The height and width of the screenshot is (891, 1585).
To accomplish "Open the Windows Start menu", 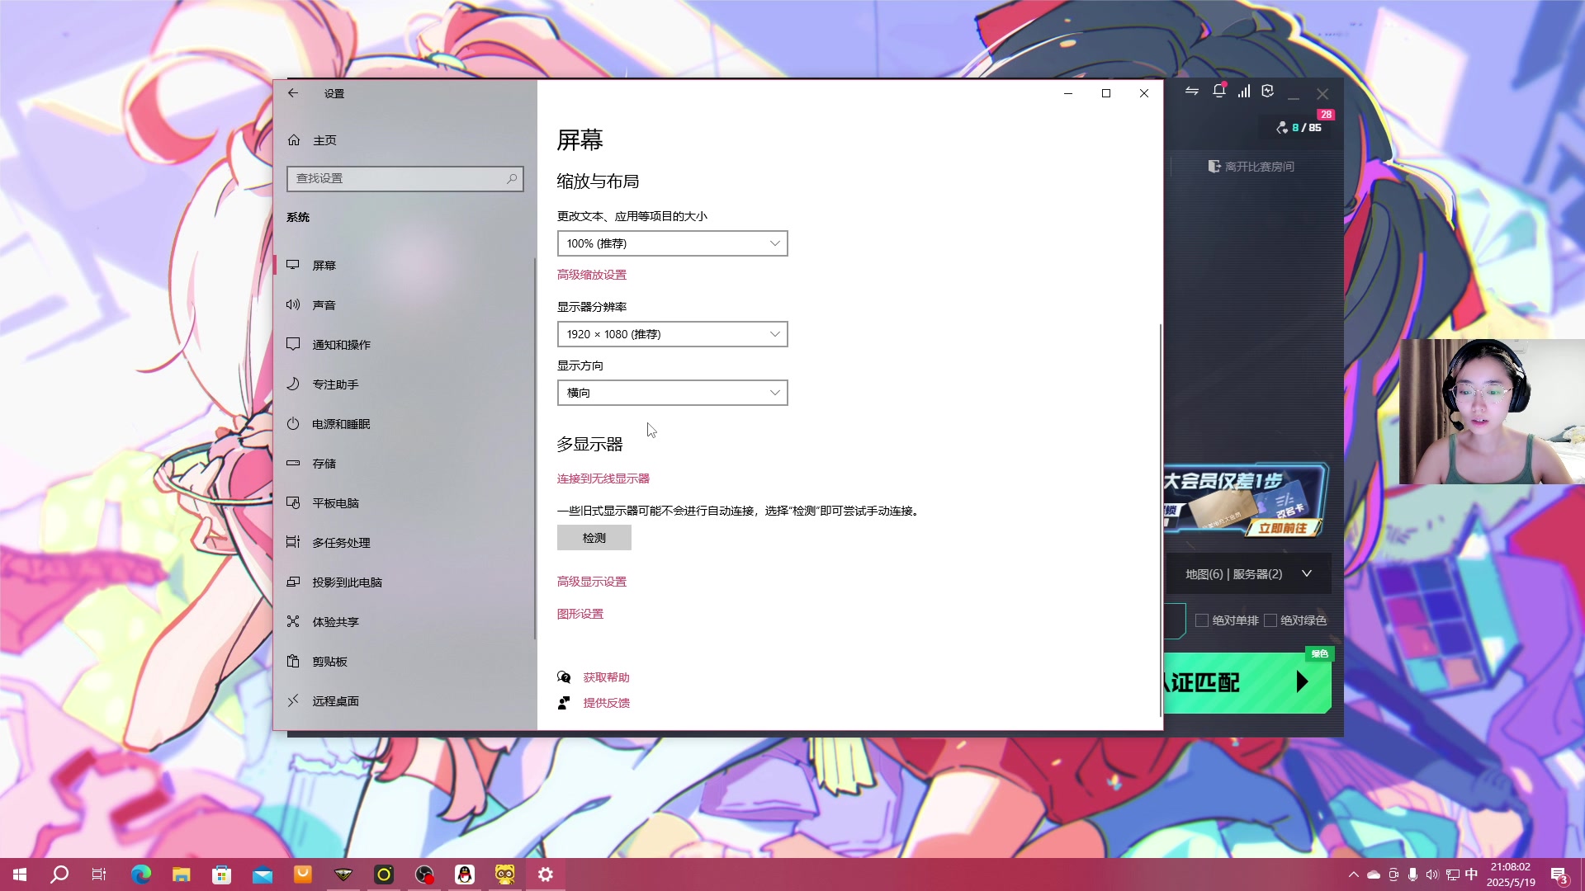I will tap(20, 874).
